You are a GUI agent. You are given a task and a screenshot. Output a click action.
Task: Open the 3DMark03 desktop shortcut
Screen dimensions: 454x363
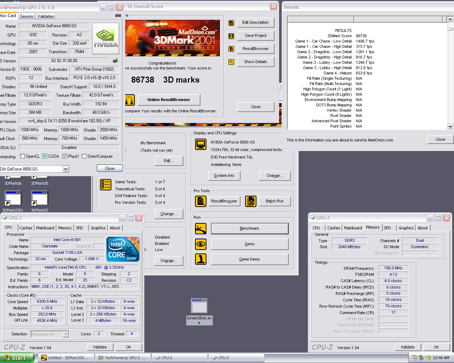click(x=39, y=201)
